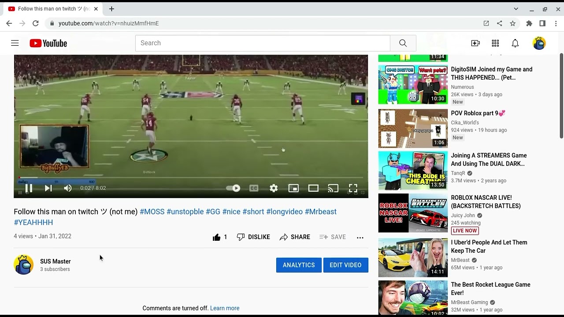The image size is (564, 317).
Task: Click the search magnifier button
Action: [403, 43]
